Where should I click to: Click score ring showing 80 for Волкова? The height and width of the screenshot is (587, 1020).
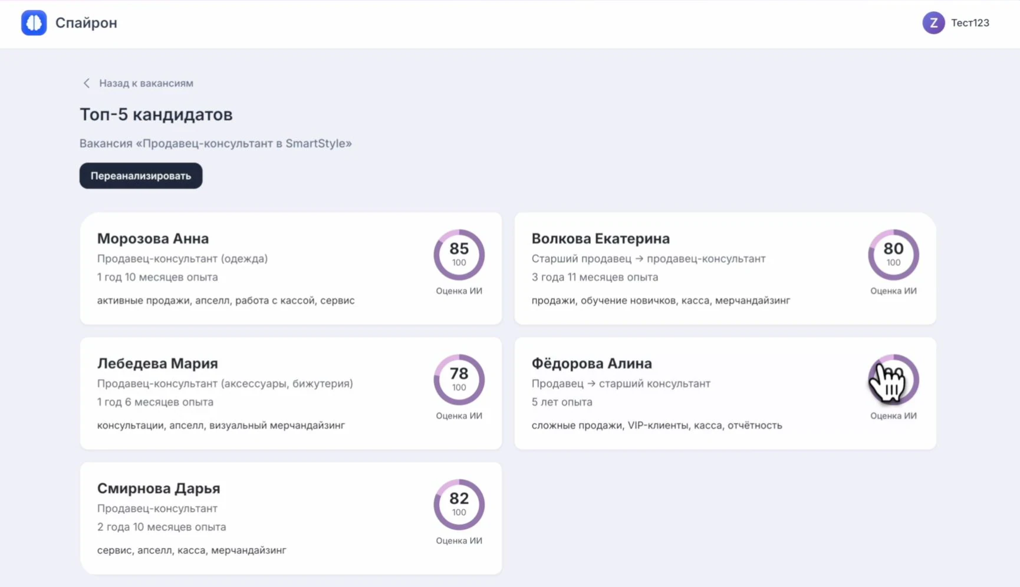(x=893, y=255)
